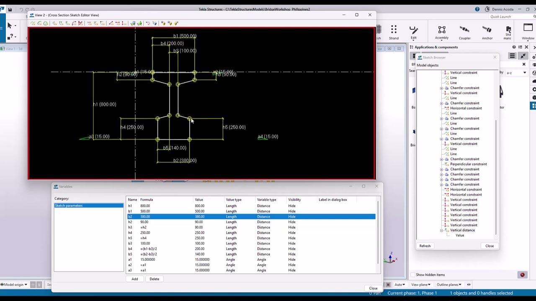This screenshot has height=301, width=536.
Task: Select the Vertical distance tree item
Action: pos(462,230)
